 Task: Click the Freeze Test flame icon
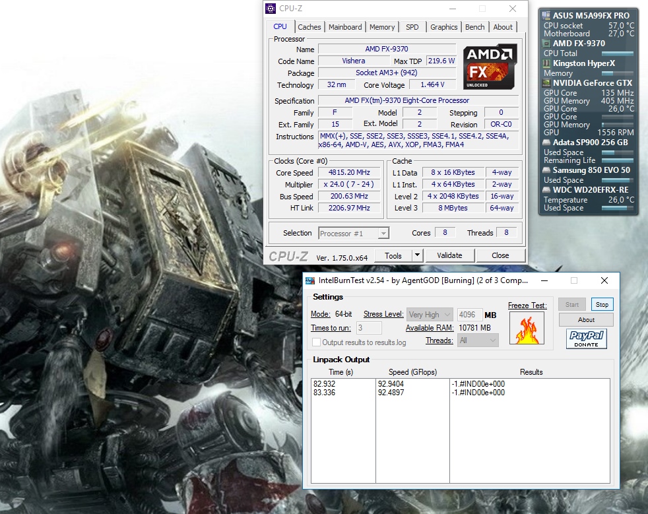(527, 328)
